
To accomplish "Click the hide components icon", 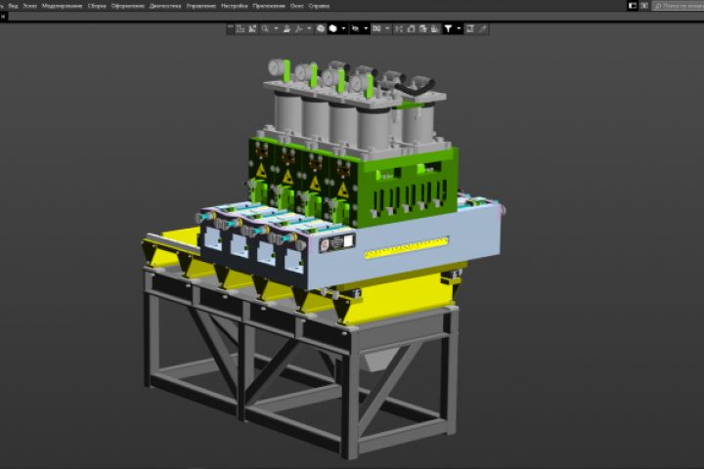I will (355, 28).
